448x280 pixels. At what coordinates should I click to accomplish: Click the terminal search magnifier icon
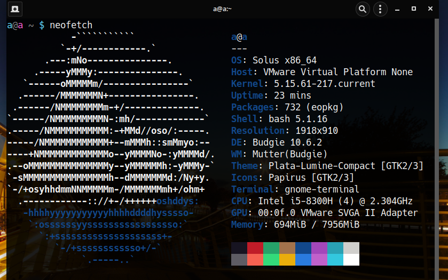pyautogui.click(x=363, y=9)
